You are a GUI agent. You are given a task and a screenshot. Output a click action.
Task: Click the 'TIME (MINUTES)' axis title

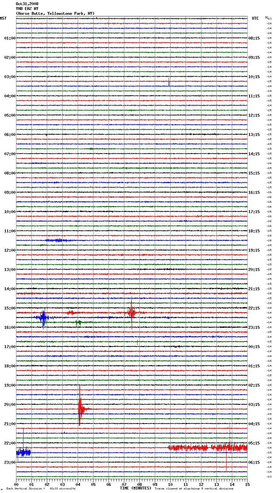[x=136, y=488]
